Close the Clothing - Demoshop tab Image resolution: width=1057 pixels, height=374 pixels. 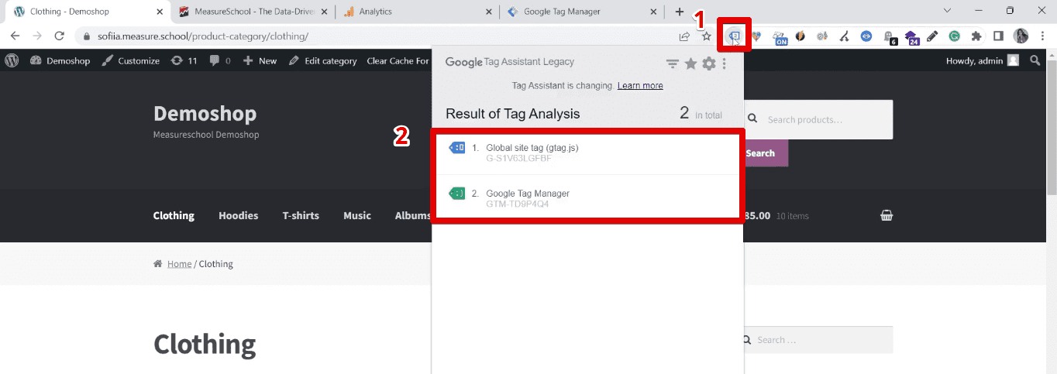(x=158, y=12)
